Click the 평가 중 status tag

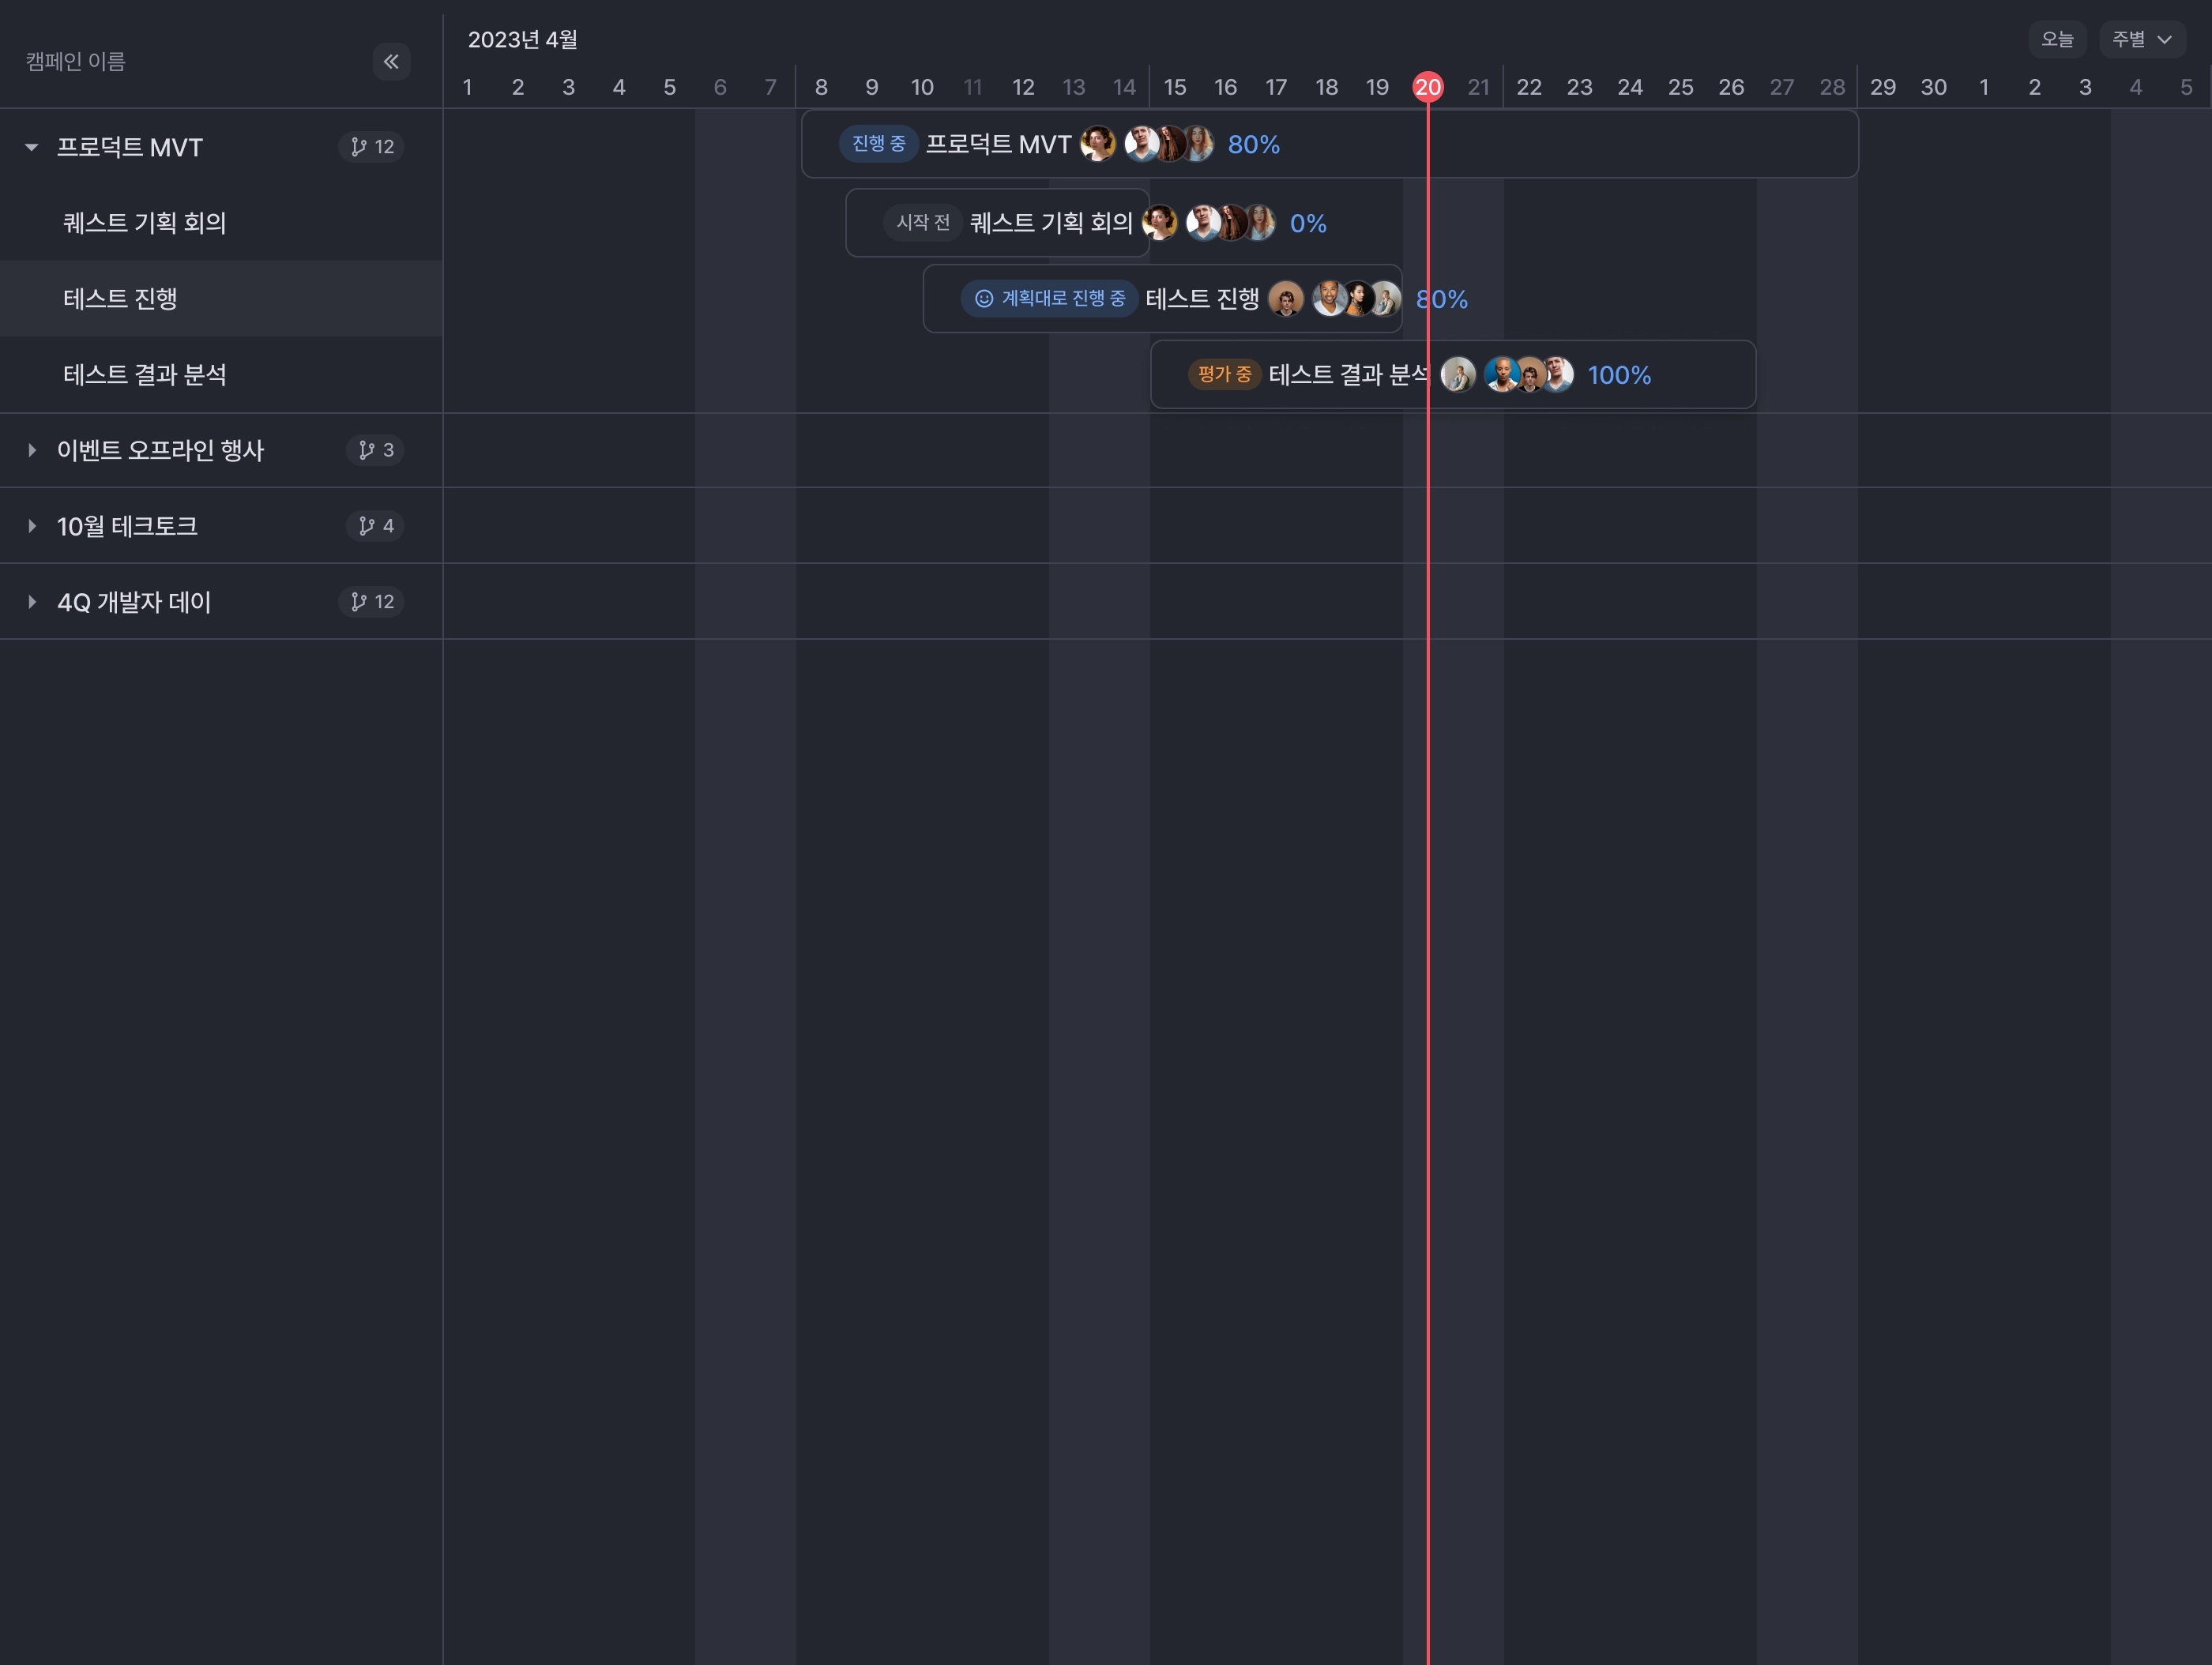1224,374
